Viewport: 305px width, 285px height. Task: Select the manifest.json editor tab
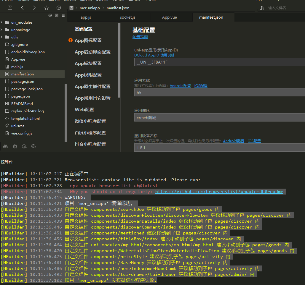(211, 17)
